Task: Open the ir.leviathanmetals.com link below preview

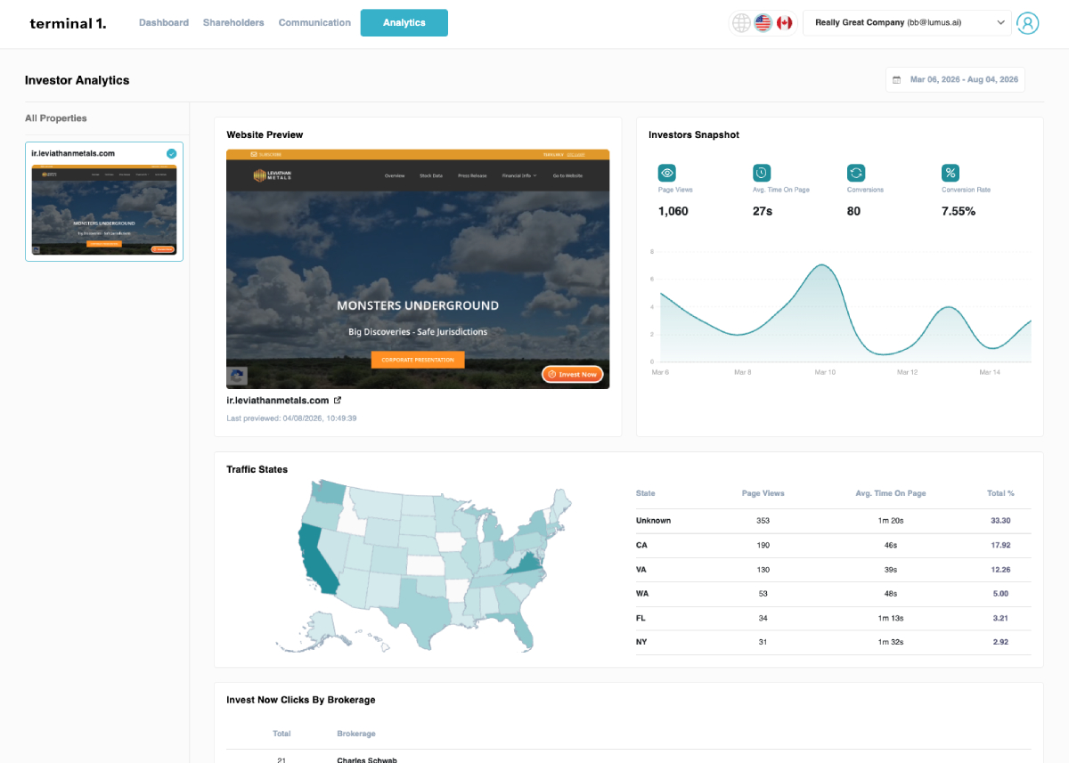Action: click(278, 401)
